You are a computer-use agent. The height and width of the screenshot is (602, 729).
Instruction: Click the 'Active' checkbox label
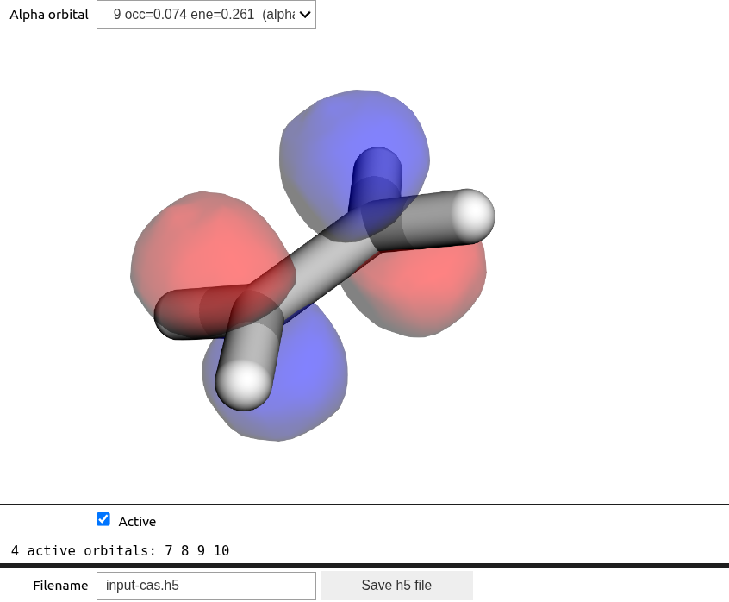(x=137, y=522)
